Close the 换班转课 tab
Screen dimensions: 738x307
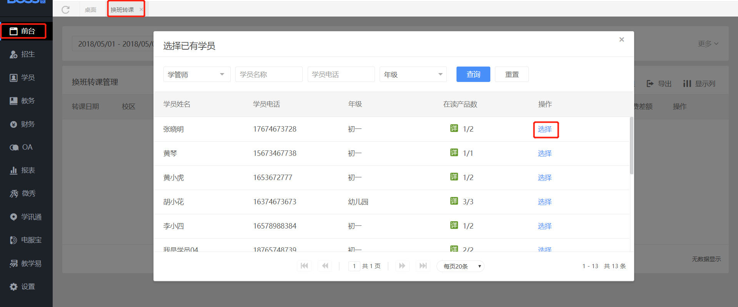pos(141,10)
